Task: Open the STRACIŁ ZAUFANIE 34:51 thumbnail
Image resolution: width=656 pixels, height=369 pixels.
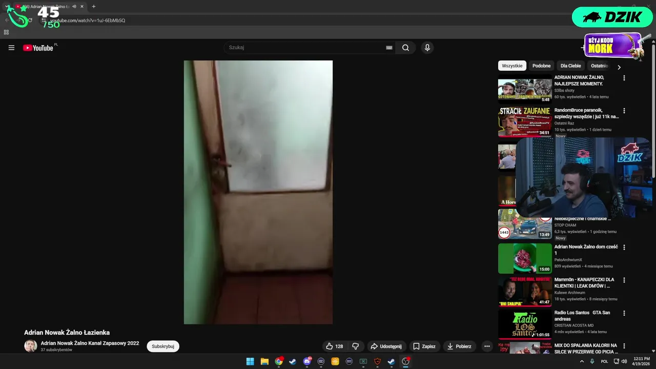Action: [x=525, y=121]
